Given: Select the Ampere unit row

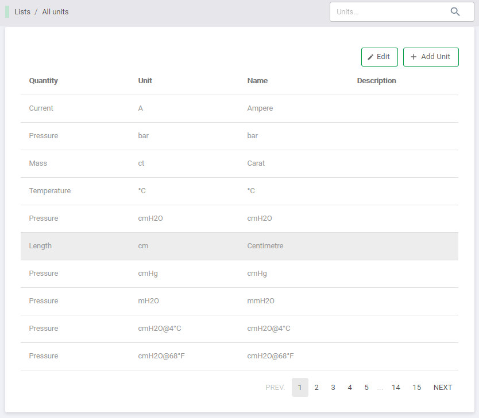Looking at the screenshot, I should 239,108.
